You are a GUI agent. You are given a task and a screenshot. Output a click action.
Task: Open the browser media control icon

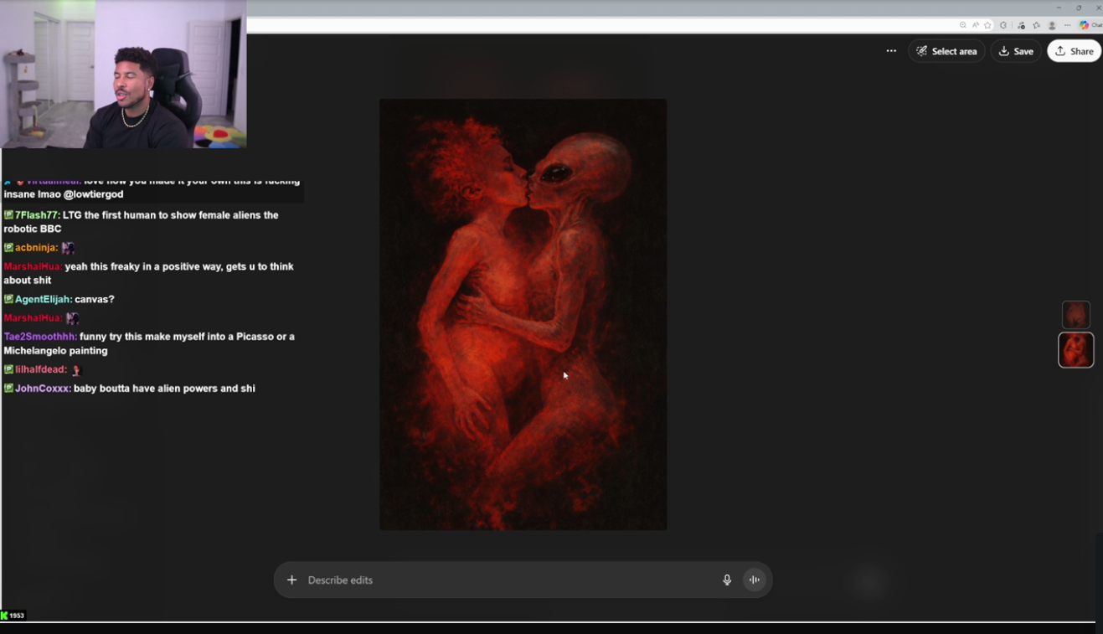pyautogui.click(x=1021, y=25)
